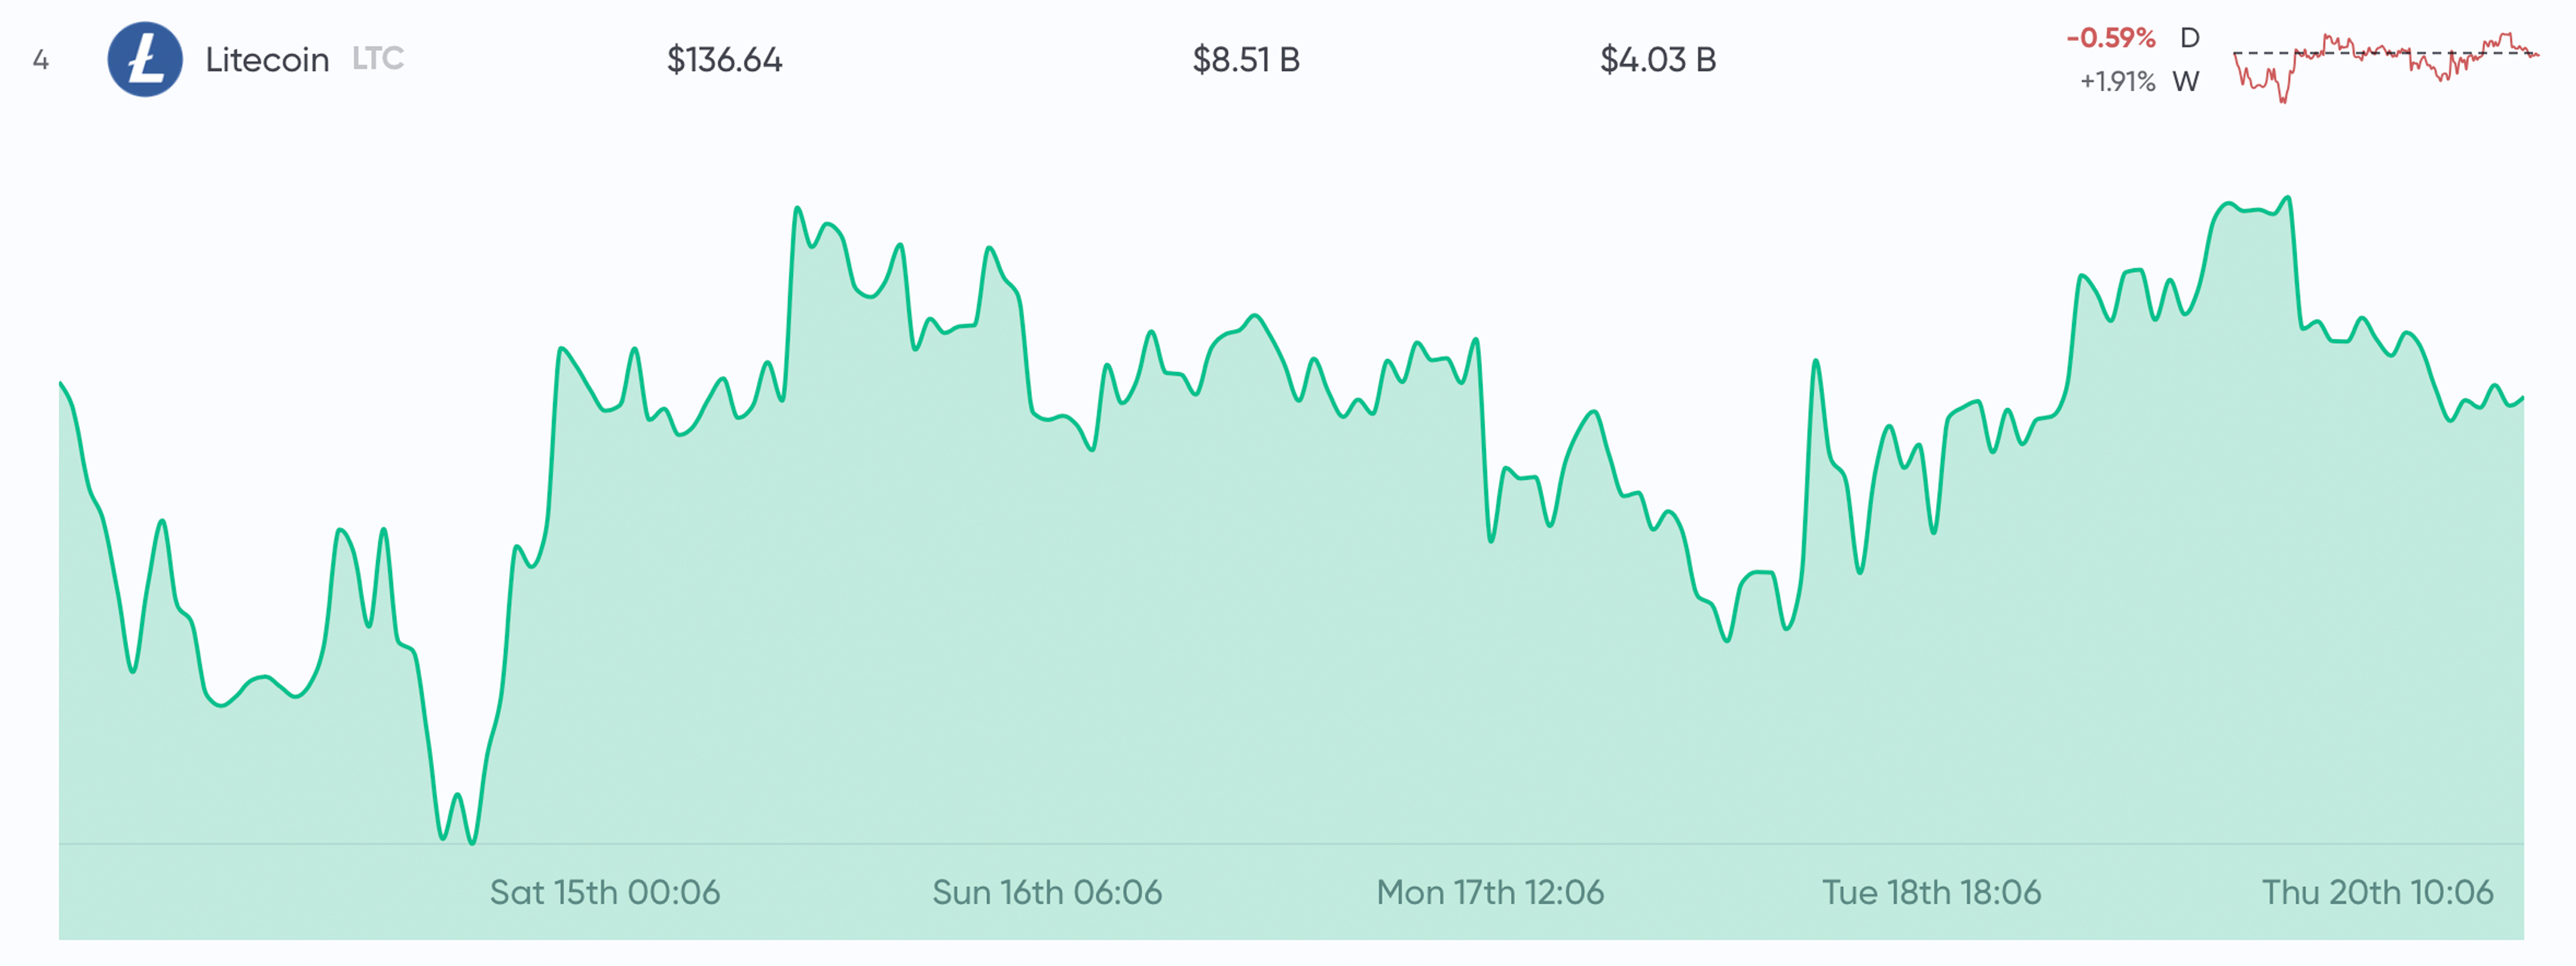Select the D daily period label

[2189, 38]
